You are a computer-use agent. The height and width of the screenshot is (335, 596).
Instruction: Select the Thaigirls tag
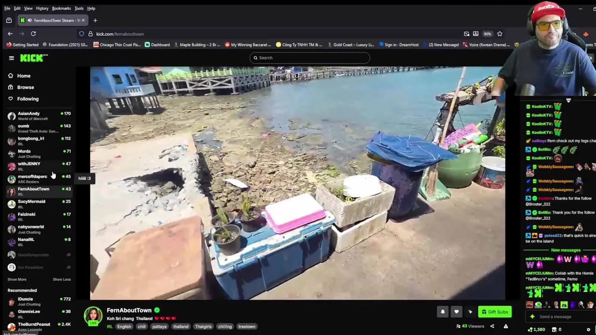click(203, 327)
